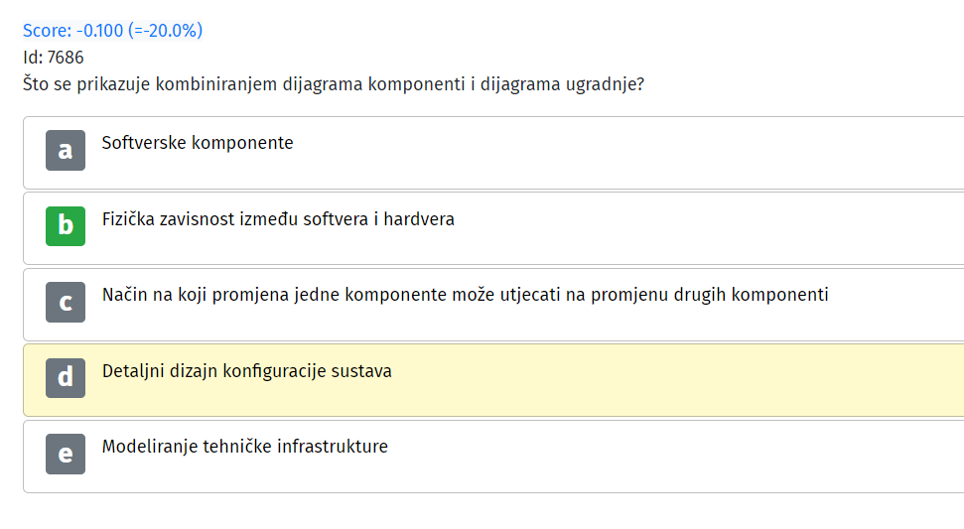Click the Id: 7686 label
The height and width of the screenshot is (529, 964).
coord(53,58)
